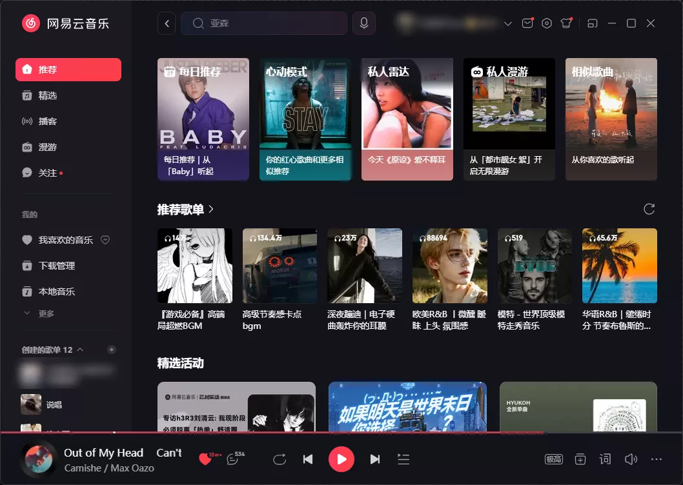Open playlist 华语R&B | 缱绻时分
This screenshot has width=683, height=485.
coord(620,279)
